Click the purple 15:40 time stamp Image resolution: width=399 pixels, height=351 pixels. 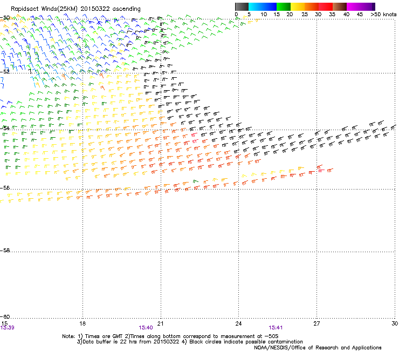(146, 328)
